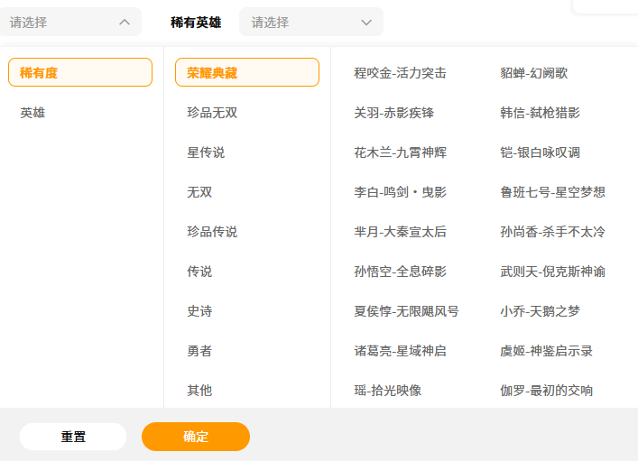Select 史诗 from rarity list
The height and width of the screenshot is (461, 638).
pos(199,311)
